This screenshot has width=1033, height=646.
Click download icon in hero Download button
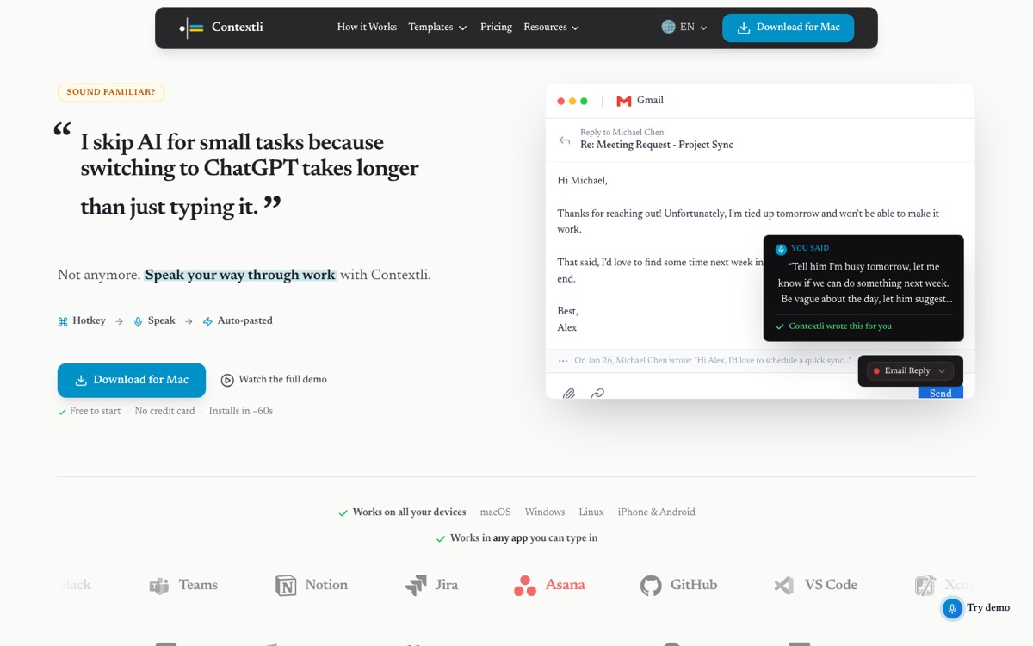coord(81,380)
